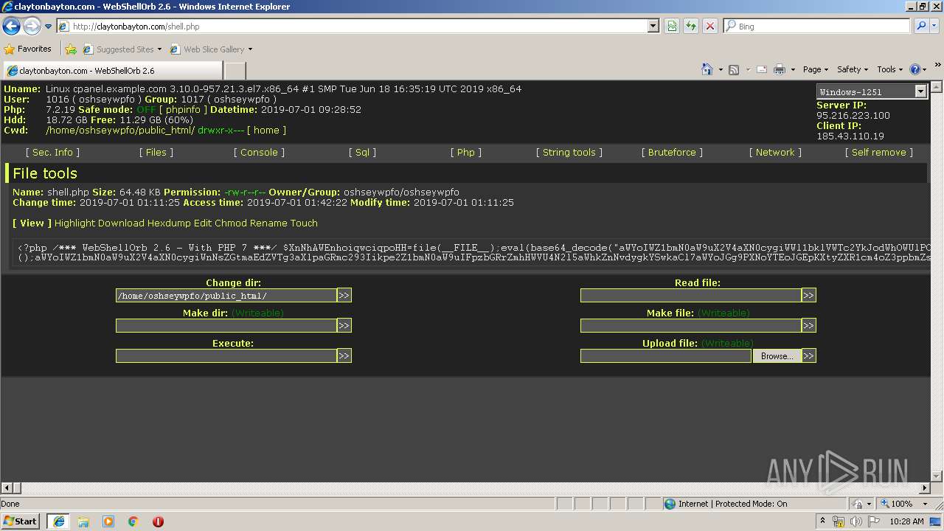Open the Sql section
This screenshot has width=944, height=531.
coord(362,152)
